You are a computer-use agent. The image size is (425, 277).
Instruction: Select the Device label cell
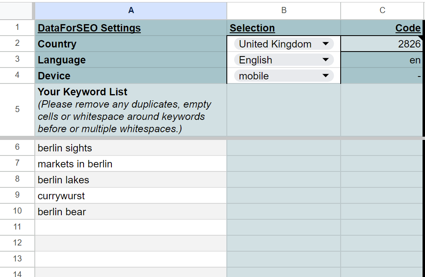tap(131, 76)
